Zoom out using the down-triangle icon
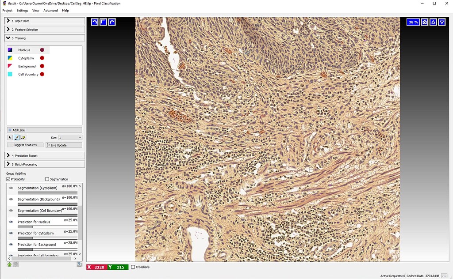The height and width of the screenshot is (279, 453). (442, 22)
